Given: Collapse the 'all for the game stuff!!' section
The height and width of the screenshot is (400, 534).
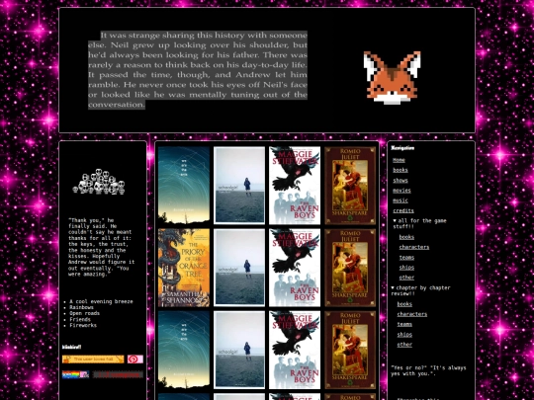Looking at the screenshot, I should (419, 223).
